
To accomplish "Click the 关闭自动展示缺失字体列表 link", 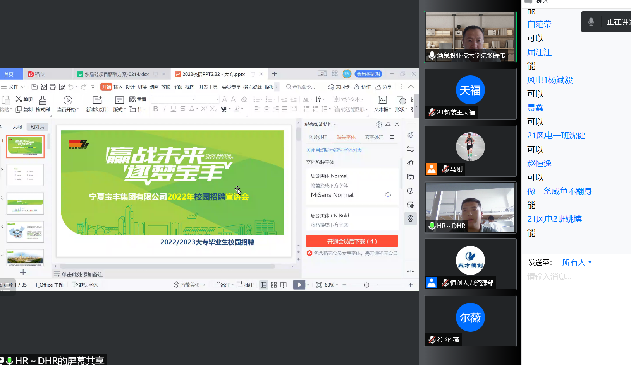I will [334, 150].
